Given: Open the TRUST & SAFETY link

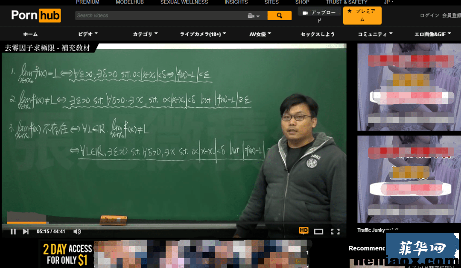Looking at the screenshot, I should click(x=347, y=2).
